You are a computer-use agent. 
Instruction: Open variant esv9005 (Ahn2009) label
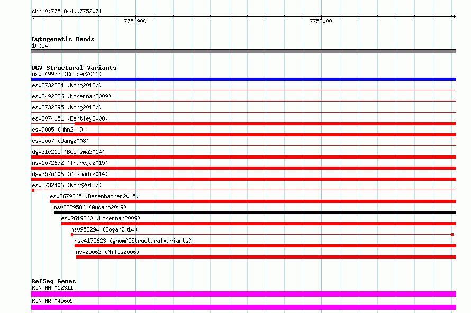pos(59,130)
